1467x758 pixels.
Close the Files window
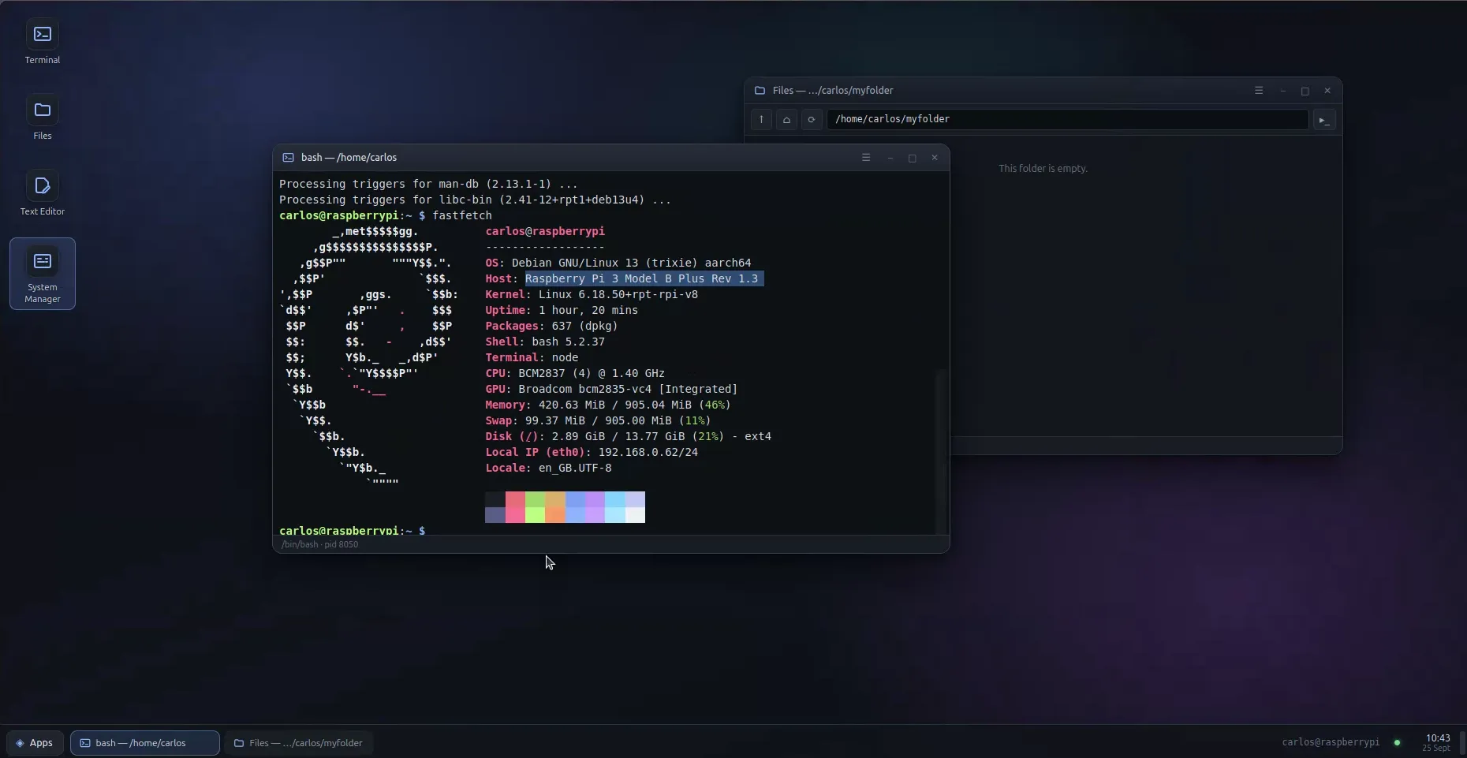pos(1327,91)
